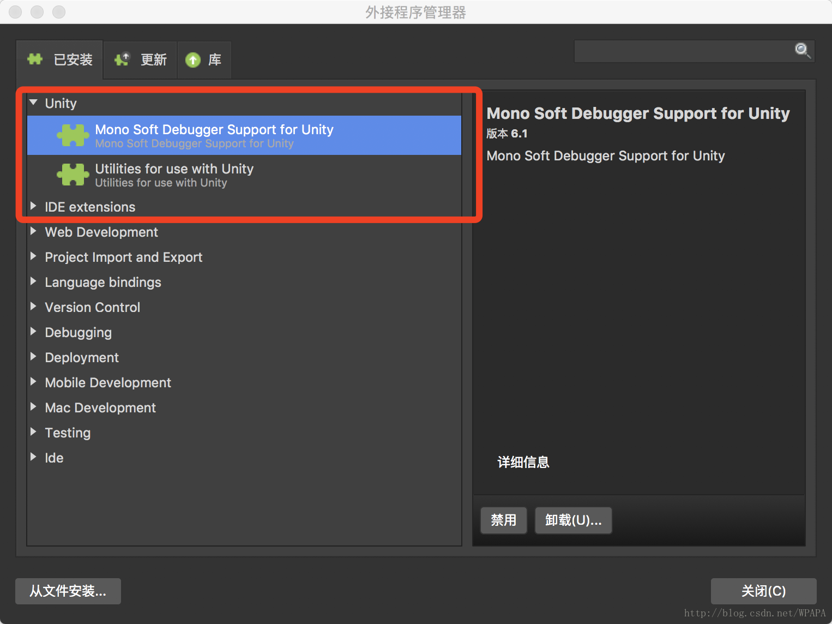Select the Mobile Development label
The width and height of the screenshot is (832, 624).
point(108,382)
